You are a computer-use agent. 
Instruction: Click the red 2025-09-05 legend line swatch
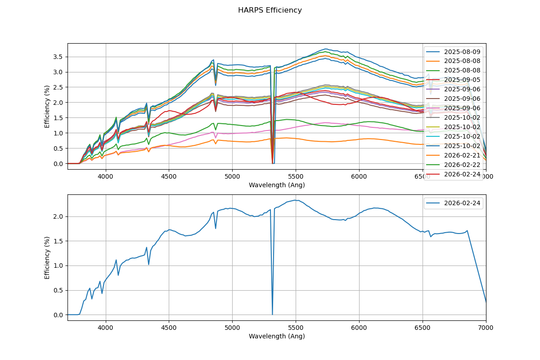click(432, 80)
